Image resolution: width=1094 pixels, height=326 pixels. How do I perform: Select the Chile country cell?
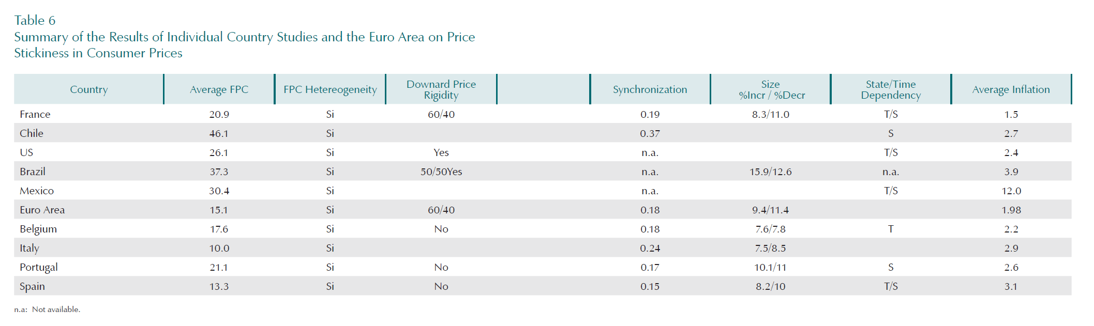[x=32, y=133]
